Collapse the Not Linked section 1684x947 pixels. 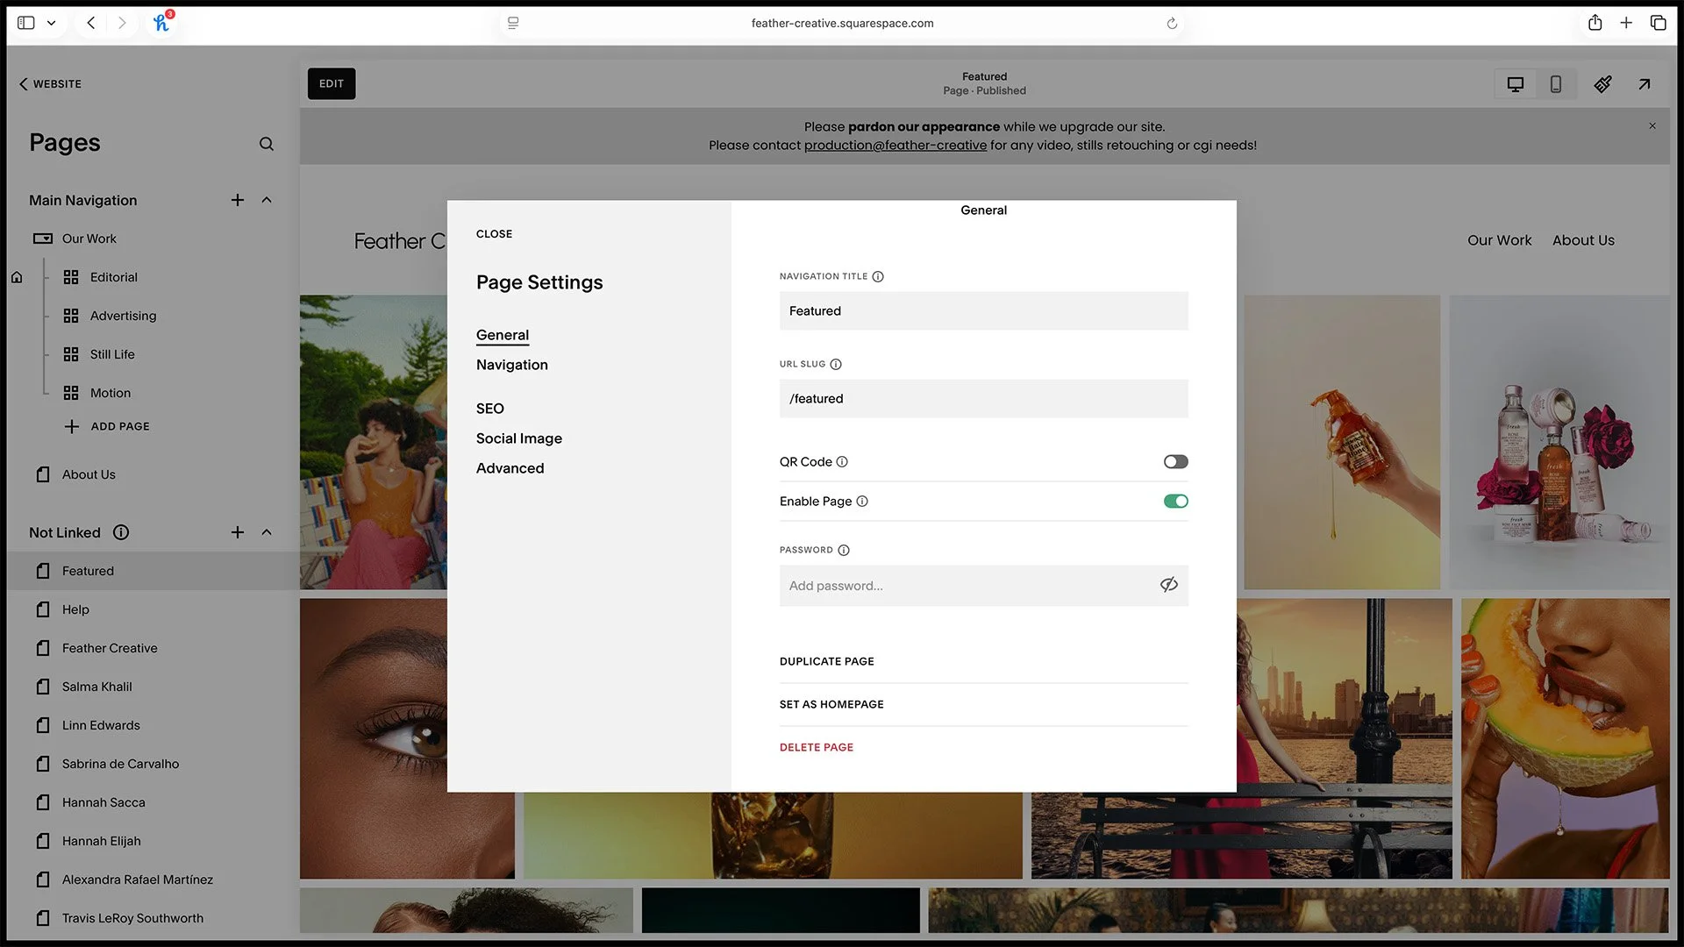[267, 532]
